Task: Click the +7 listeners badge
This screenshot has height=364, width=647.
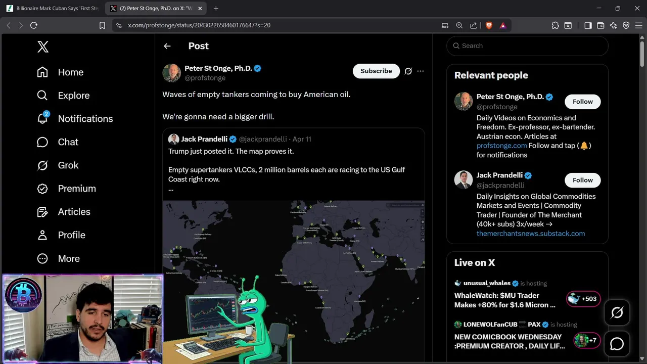Action: [587, 340]
